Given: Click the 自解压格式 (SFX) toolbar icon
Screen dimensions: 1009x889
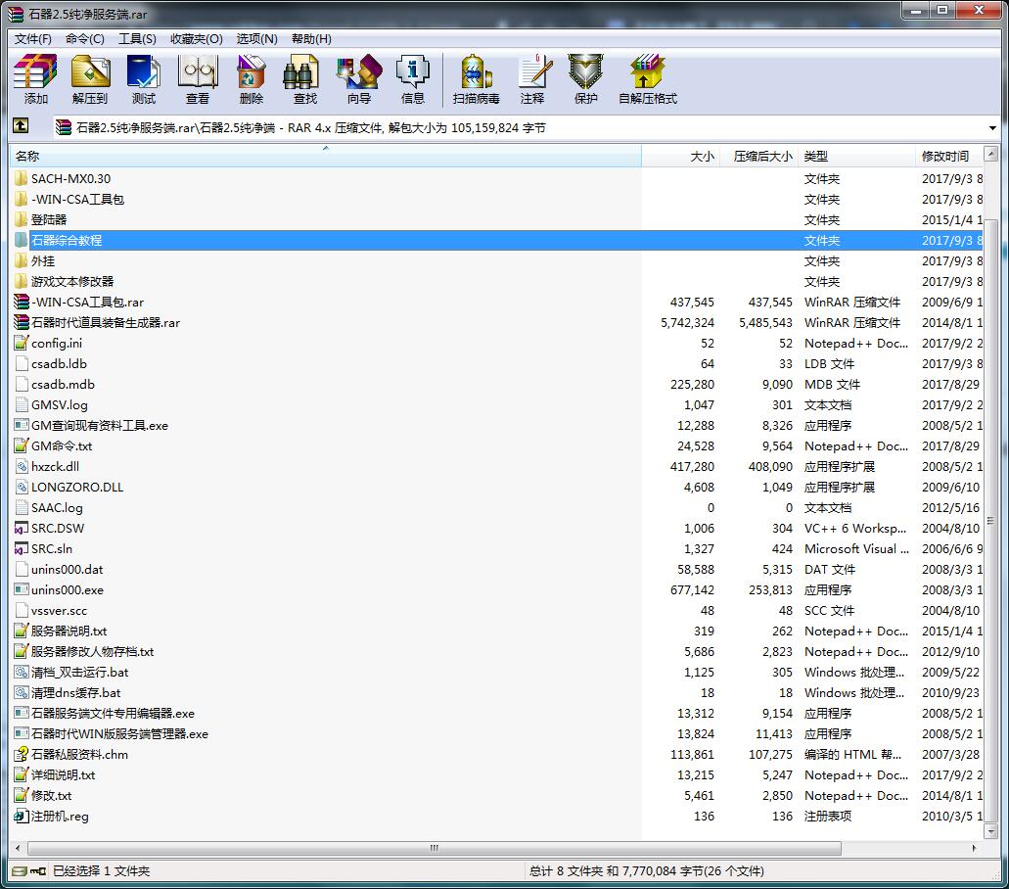Looking at the screenshot, I should [647, 71].
